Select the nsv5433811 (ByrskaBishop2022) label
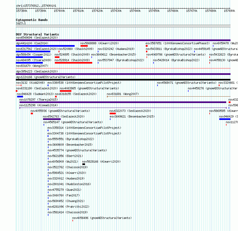 coord(169,49)
